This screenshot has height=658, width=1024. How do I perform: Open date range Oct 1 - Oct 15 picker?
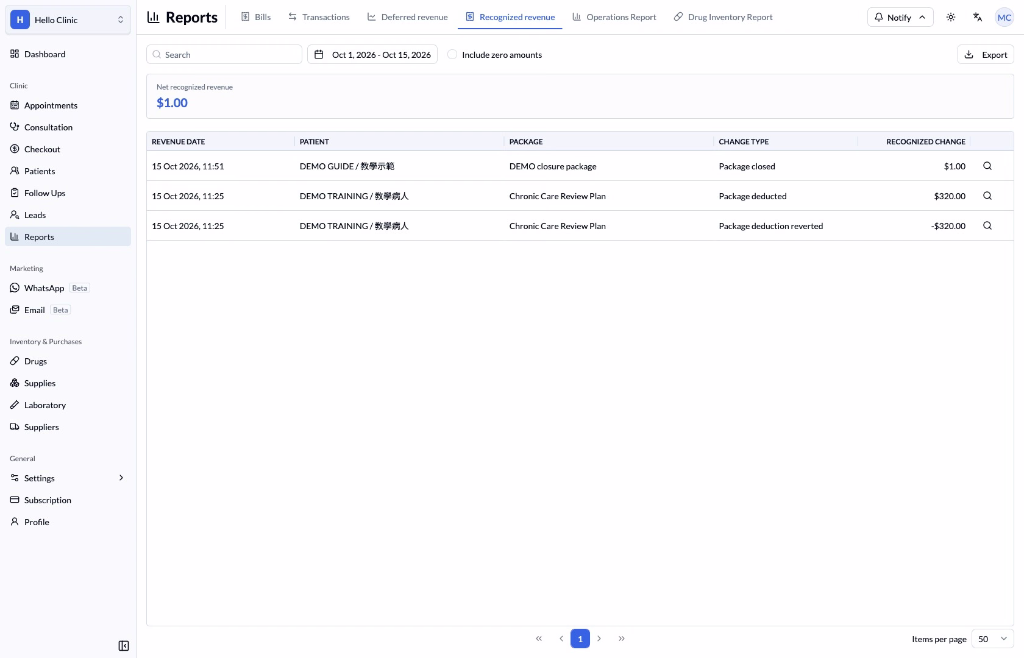[x=372, y=54]
